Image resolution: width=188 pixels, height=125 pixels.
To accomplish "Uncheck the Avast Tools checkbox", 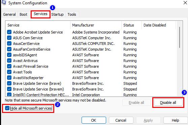I will (9, 72).
